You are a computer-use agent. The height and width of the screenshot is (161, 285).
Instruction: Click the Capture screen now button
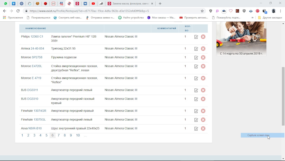(262, 135)
